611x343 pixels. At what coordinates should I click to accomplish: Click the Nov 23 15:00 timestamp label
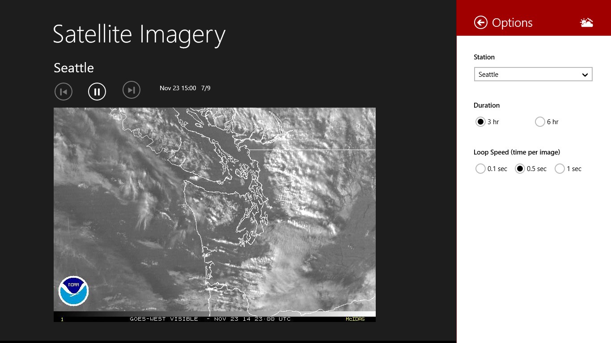[178, 88]
